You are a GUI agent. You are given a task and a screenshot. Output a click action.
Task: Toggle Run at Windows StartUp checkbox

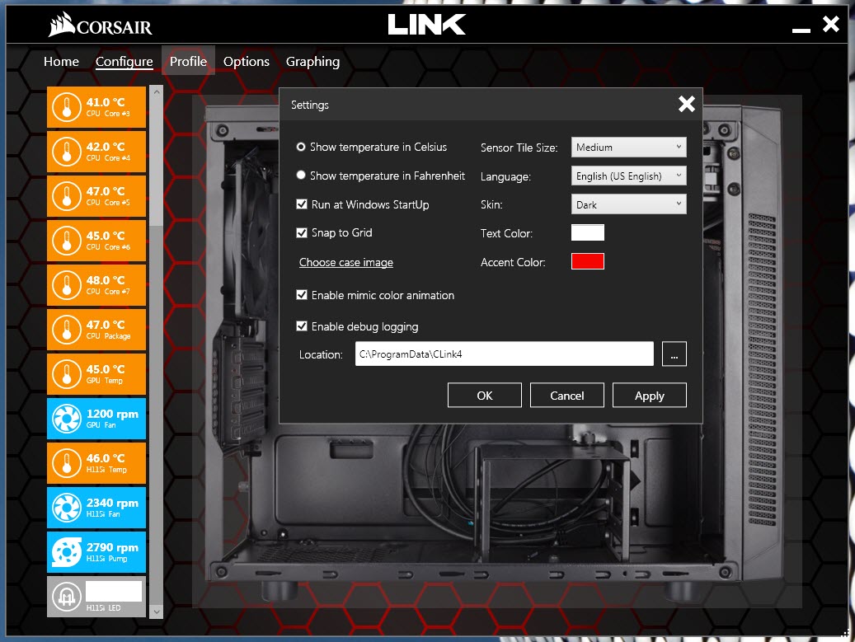coord(302,204)
